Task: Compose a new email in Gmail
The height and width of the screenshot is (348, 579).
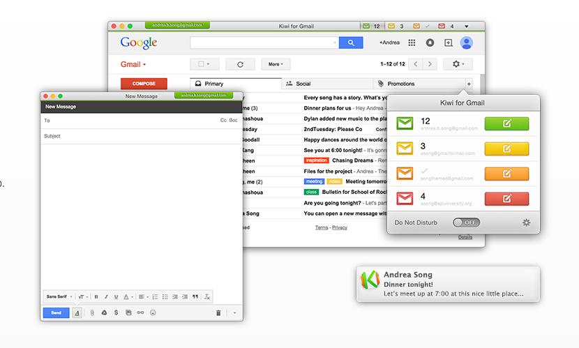Action: [144, 84]
